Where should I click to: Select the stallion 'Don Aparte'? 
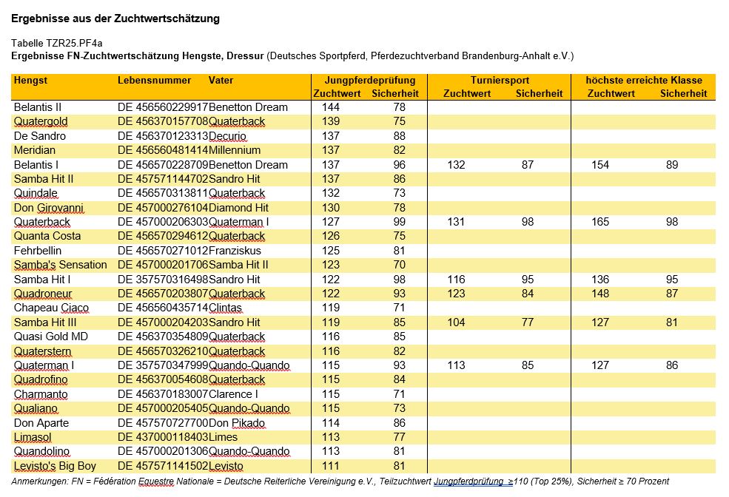point(41,423)
